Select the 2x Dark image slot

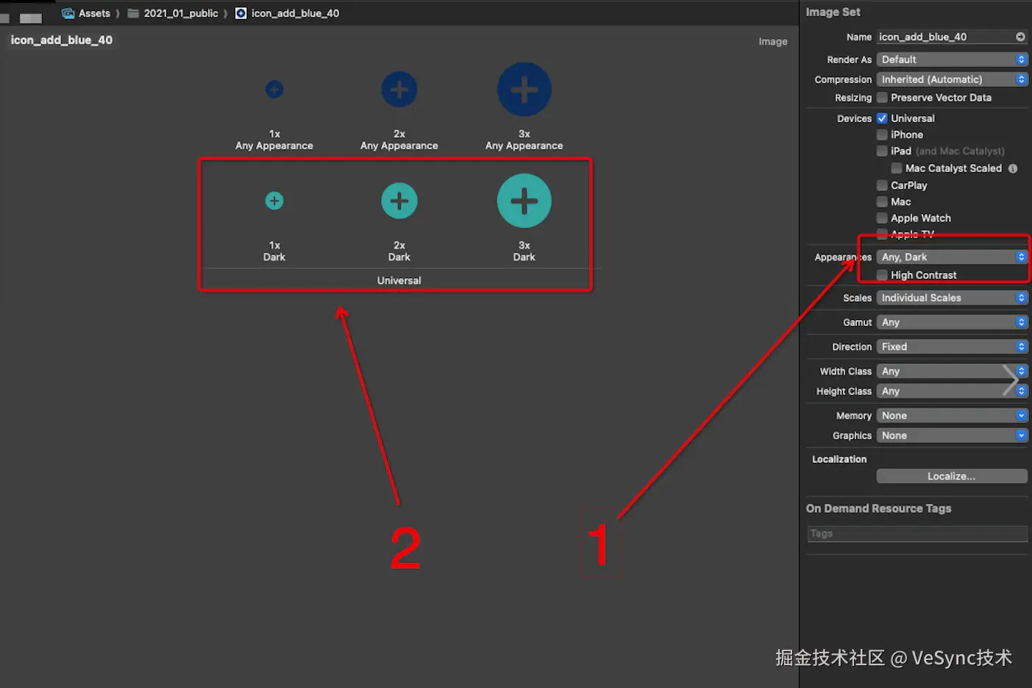(x=399, y=201)
